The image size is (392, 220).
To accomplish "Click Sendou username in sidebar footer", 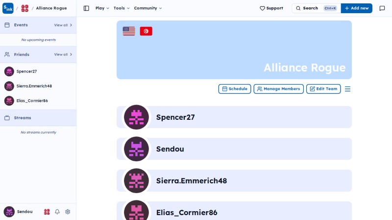I will 25,212.
